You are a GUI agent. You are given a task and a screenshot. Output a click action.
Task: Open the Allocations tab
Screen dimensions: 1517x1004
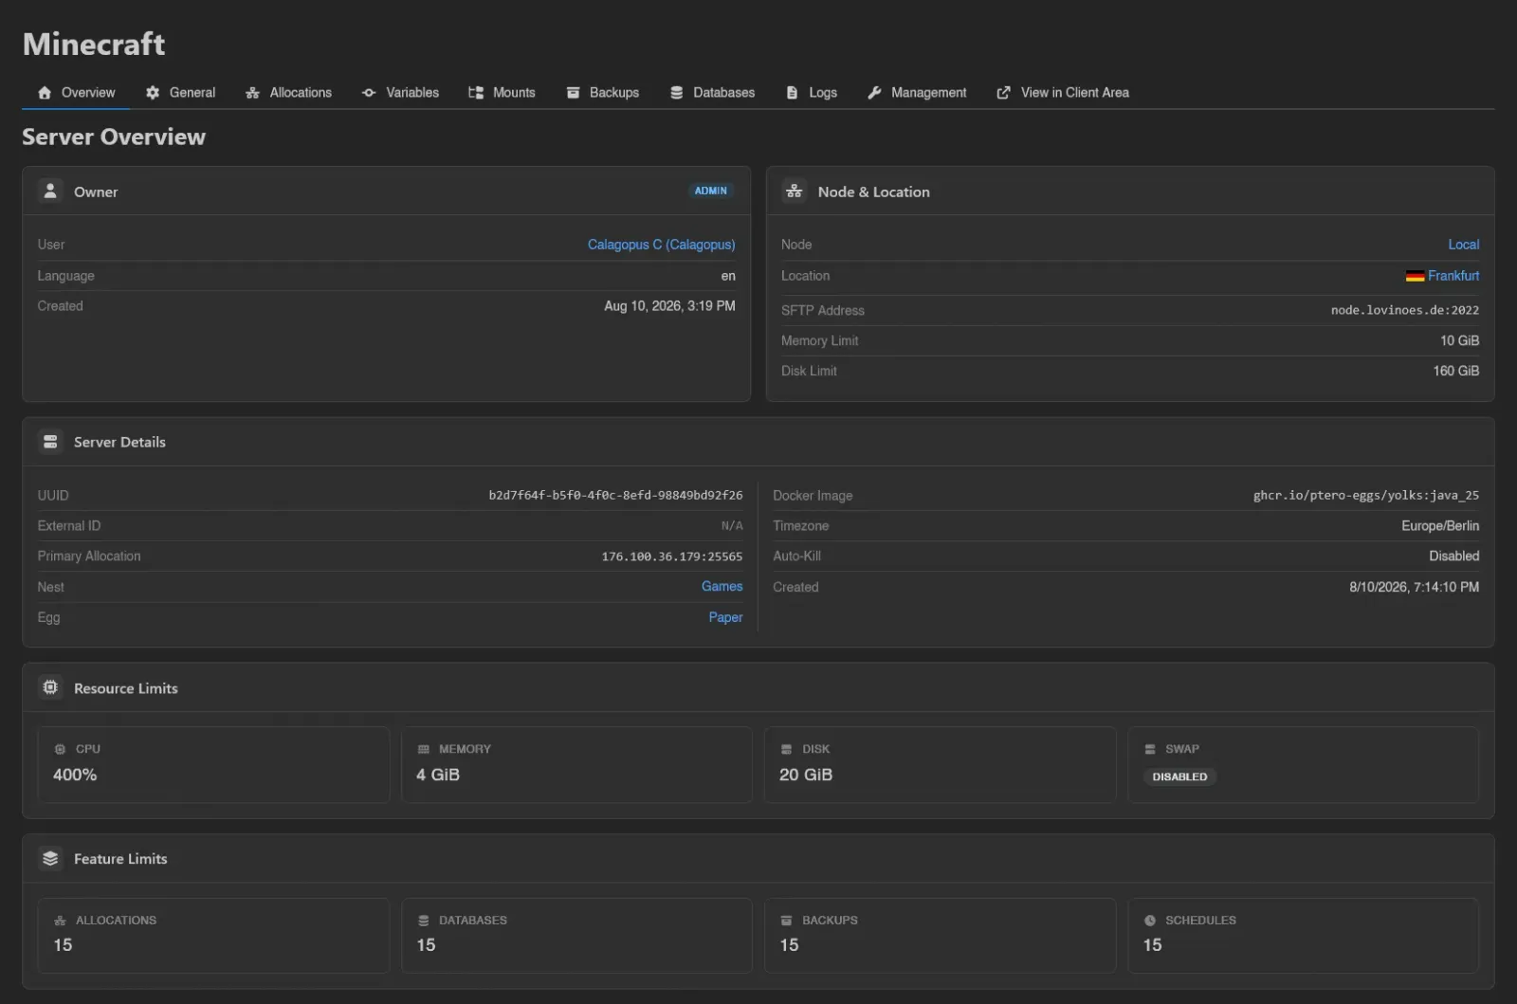(288, 93)
